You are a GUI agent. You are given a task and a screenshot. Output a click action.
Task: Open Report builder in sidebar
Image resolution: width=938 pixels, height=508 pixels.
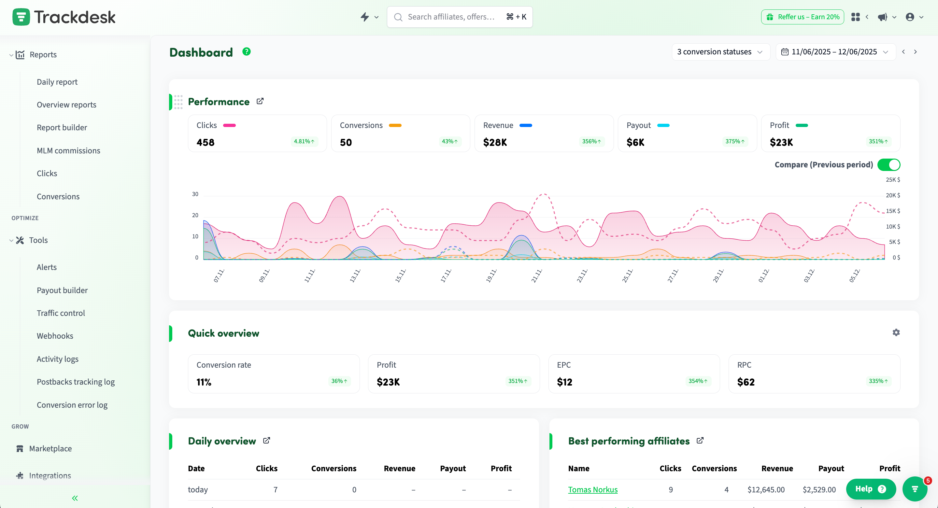pos(62,127)
